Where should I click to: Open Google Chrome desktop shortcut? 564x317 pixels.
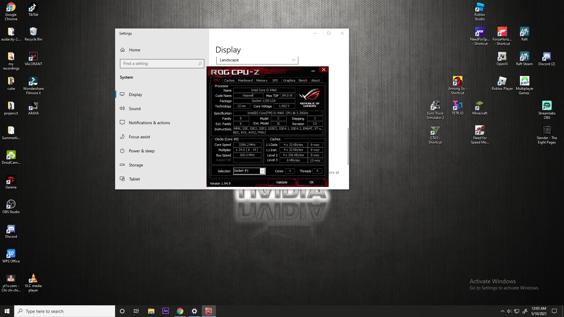tap(11, 12)
